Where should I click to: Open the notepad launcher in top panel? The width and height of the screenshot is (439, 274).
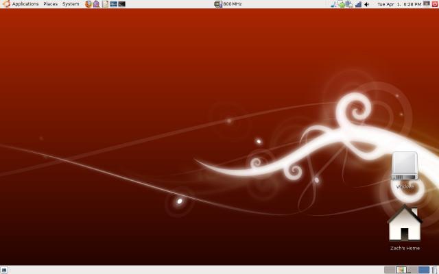(x=105, y=4)
